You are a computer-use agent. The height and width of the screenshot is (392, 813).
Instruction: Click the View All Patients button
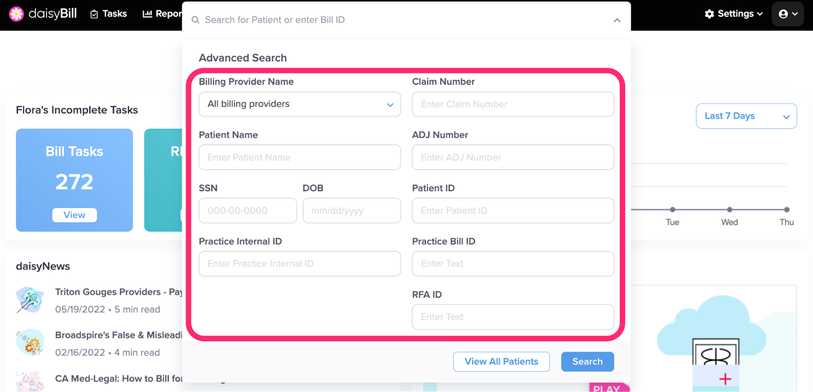(502, 362)
